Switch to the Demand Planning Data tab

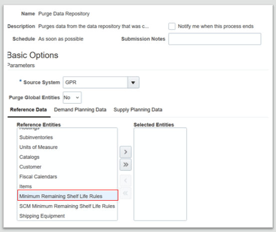coord(80,110)
